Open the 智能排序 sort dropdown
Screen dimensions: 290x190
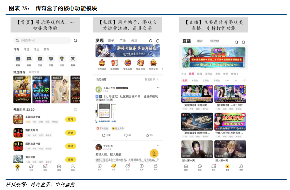pyautogui.click(x=152, y=79)
